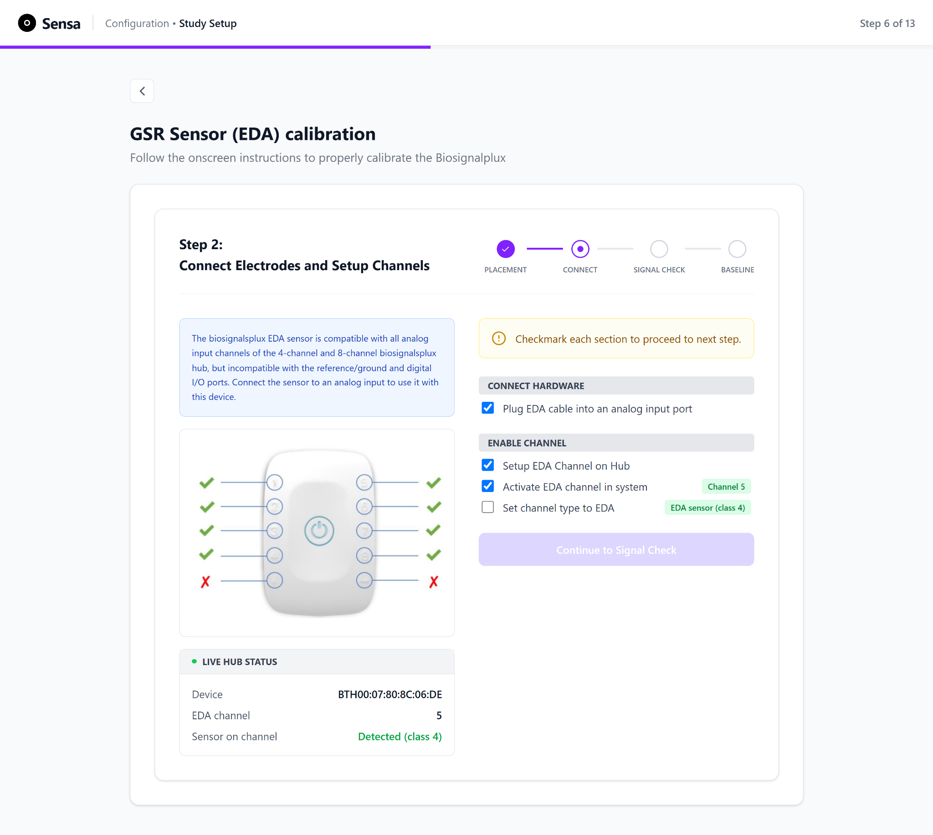
Task: Click port 4 circle on the hub
Action: (275, 556)
